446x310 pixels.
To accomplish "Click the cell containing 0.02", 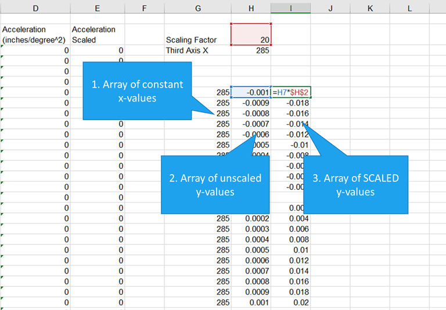I will pos(291,302).
